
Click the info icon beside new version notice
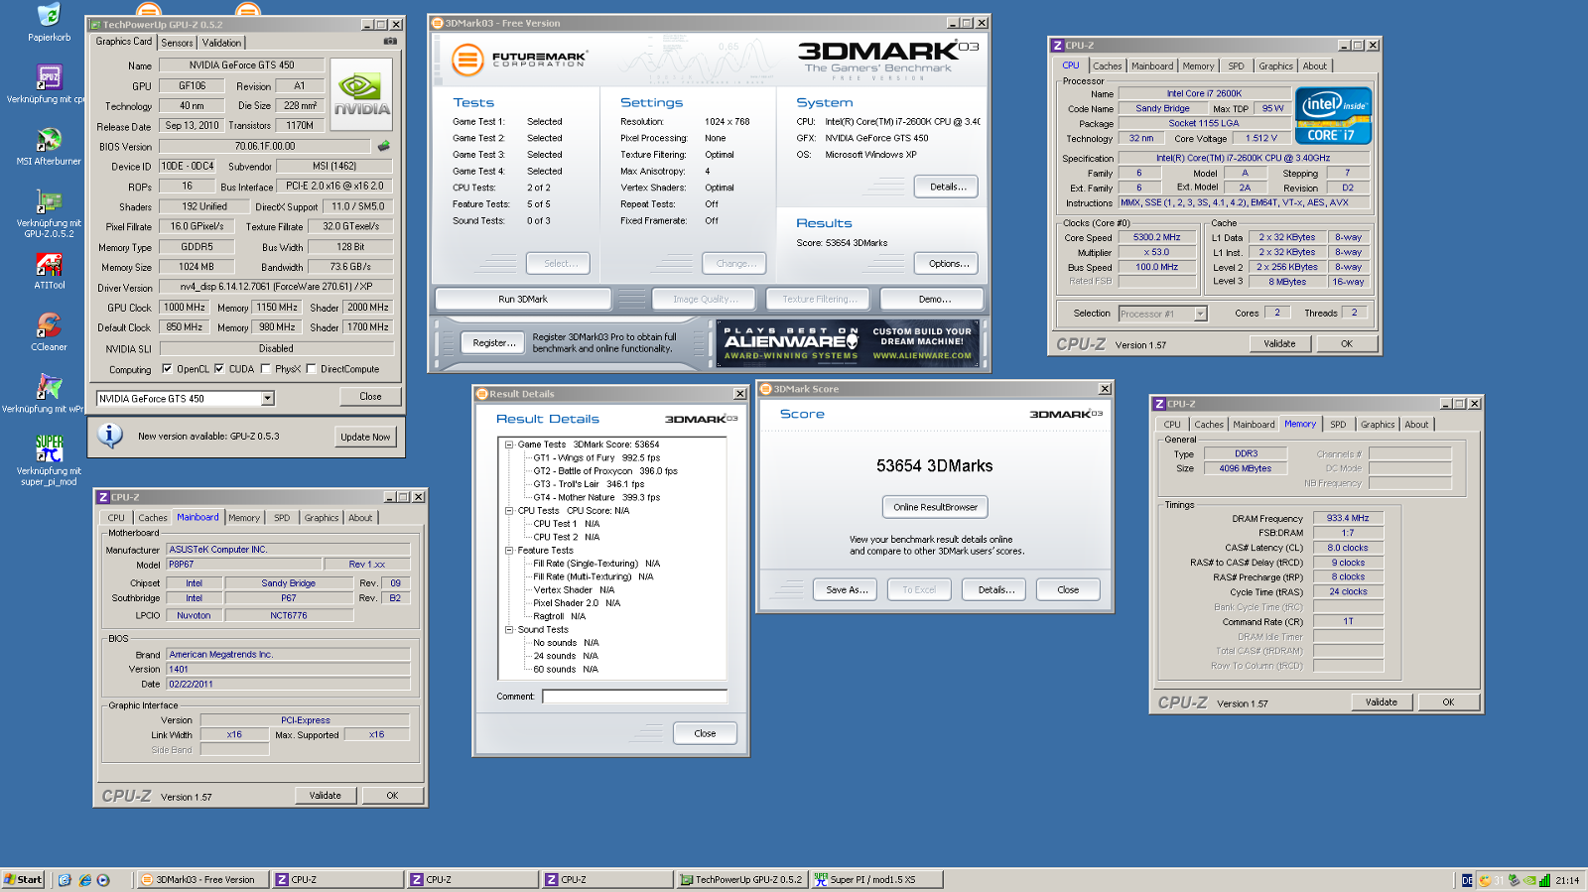pyautogui.click(x=110, y=436)
